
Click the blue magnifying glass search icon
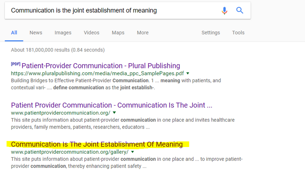(x=239, y=10)
